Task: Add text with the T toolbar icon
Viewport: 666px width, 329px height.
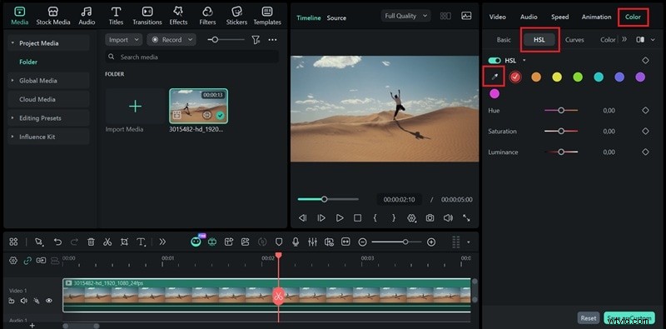Action: [x=141, y=242]
